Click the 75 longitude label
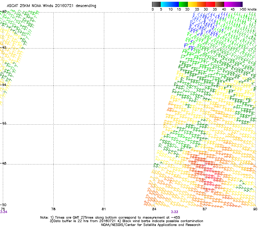The image size is (258, 227). click(x=3, y=209)
